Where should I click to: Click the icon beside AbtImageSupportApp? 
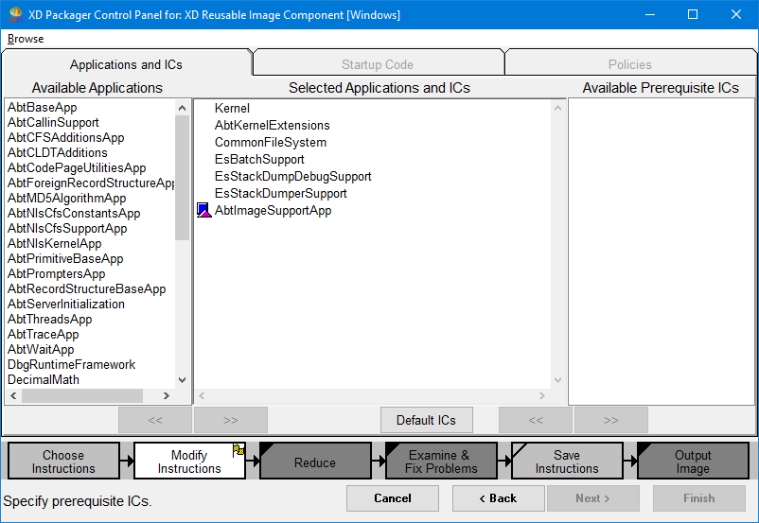(x=203, y=210)
